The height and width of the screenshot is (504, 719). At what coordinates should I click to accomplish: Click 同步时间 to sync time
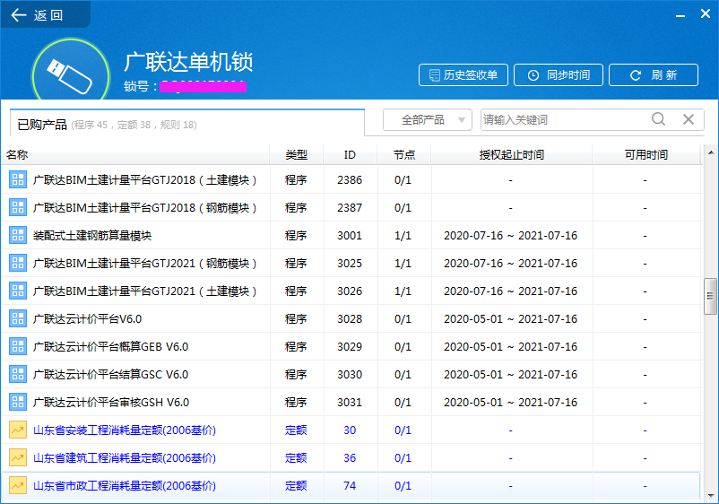coord(558,74)
